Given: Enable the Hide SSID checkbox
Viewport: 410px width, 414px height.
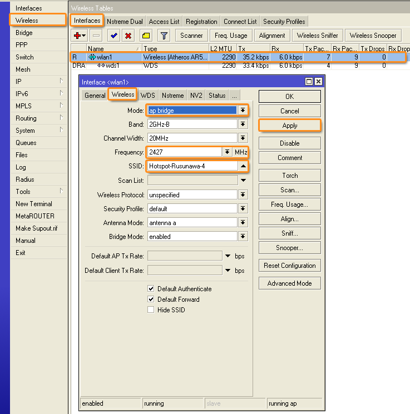Looking at the screenshot, I should (x=151, y=310).
